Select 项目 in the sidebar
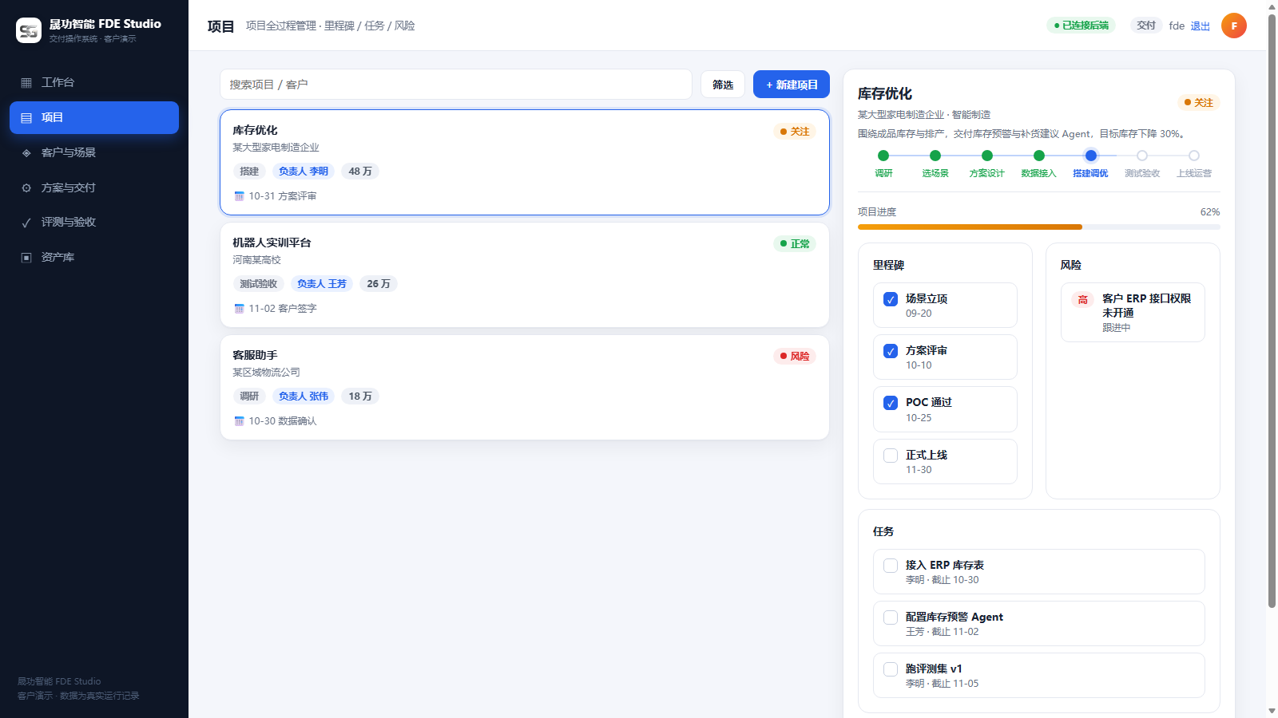This screenshot has width=1278, height=718. tap(94, 118)
